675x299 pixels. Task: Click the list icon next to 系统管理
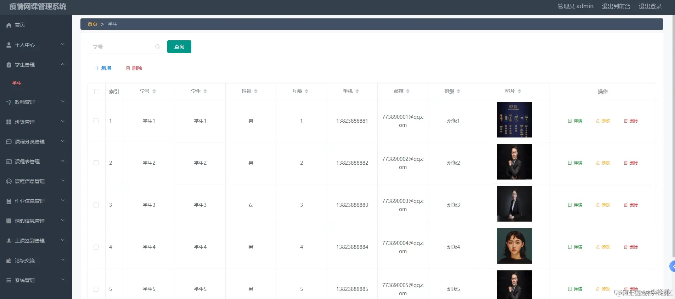9,280
